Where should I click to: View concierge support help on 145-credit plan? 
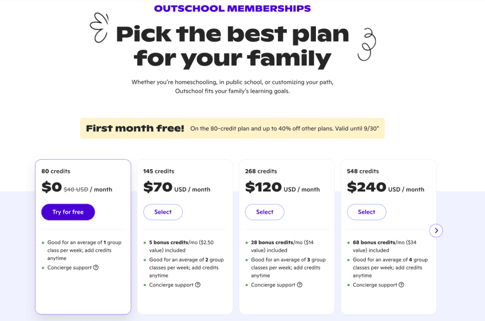pos(198,284)
